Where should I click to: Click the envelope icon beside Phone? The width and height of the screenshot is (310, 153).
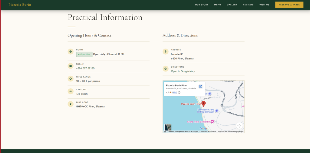click(x=71, y=66)
